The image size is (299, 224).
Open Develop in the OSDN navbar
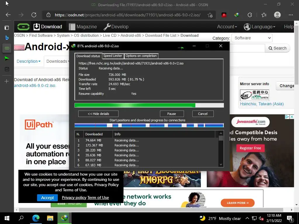click(116, 27)
